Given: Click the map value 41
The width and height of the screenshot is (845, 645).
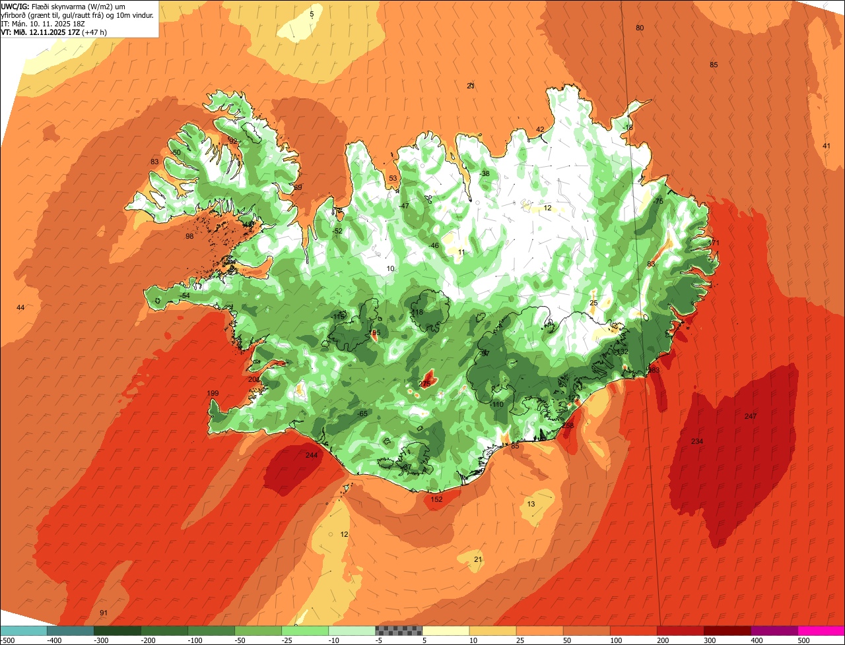Looking at the screenshot, I should pos(827,146).
